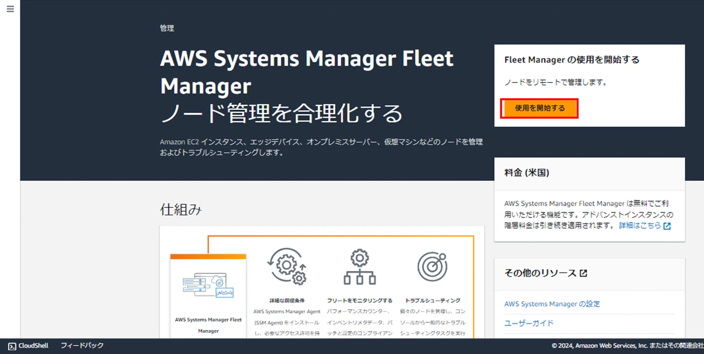Click the ノードをリモートで管理します text

pyautogui.click(x=556, y=82)
